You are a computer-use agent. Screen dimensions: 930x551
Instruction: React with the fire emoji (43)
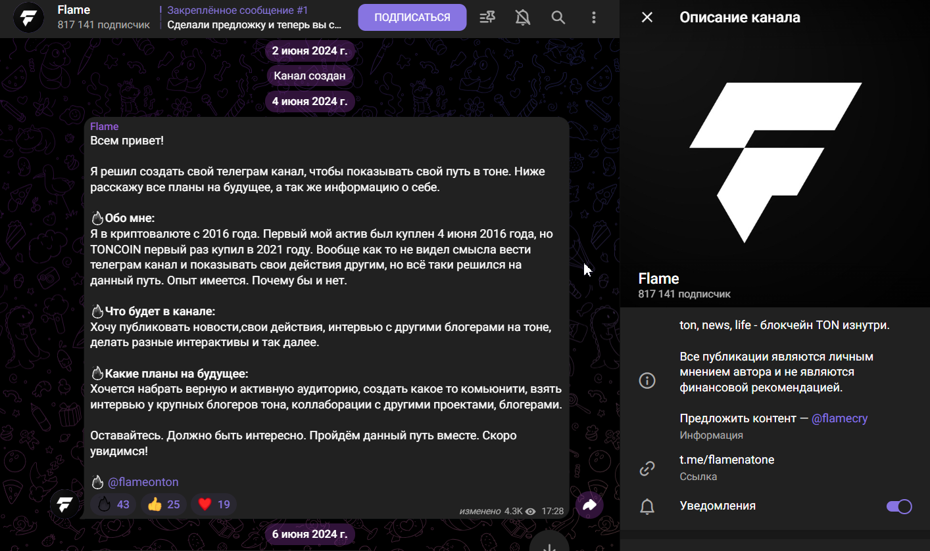point(113,504)
